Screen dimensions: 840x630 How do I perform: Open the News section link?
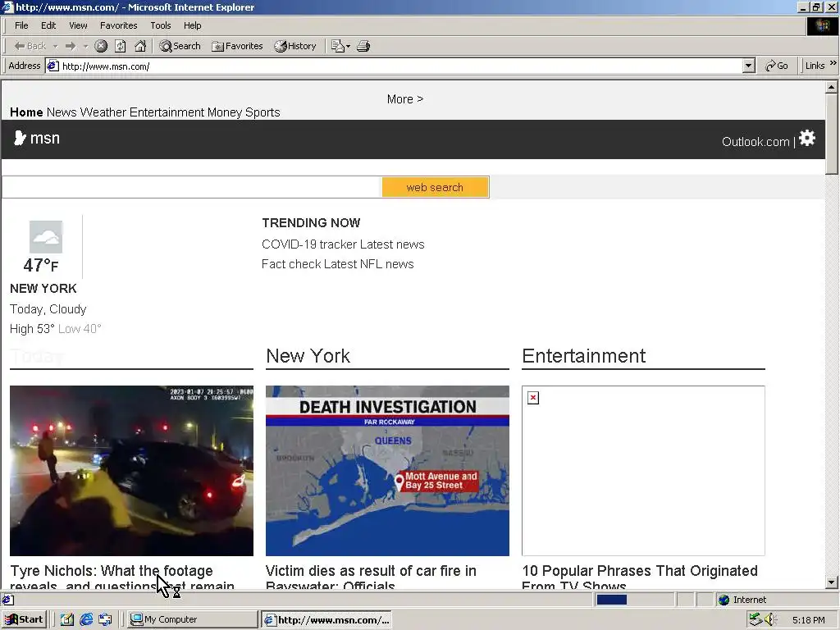62,112
